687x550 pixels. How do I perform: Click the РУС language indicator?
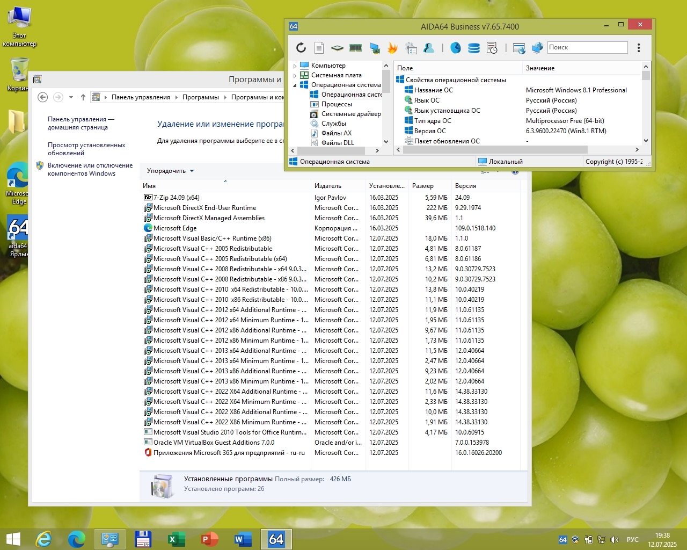point(633,540)
